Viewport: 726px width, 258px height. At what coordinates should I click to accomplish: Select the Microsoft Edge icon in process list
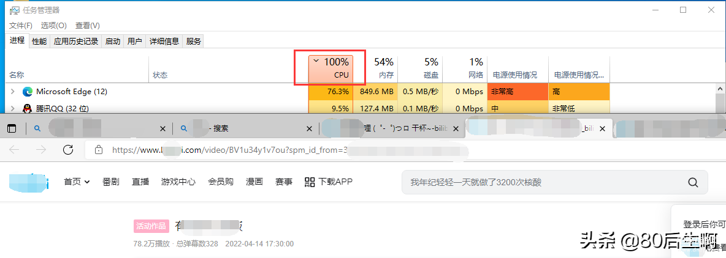(x=28, y=91)
